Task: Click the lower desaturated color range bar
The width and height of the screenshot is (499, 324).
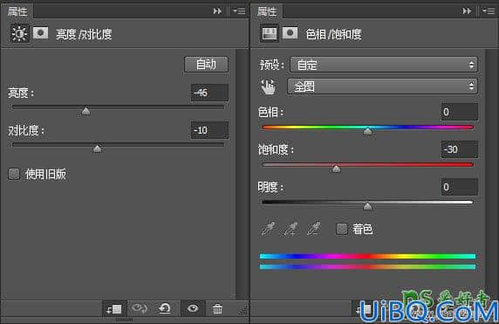Action: click(x=367, y=266)
